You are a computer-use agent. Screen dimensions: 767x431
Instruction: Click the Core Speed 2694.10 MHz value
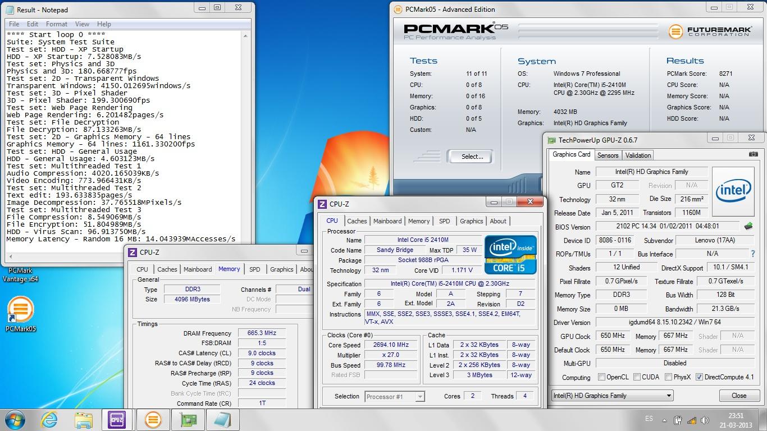[x=391, y=345]
